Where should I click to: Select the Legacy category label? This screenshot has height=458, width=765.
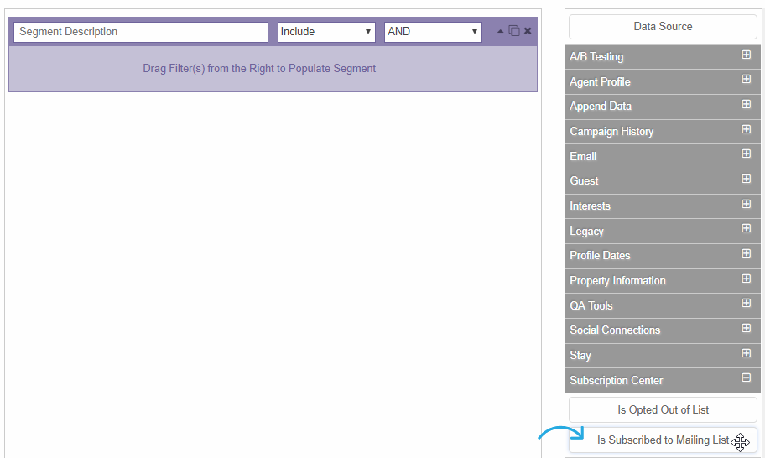pyautogui.click(x=587, y=232)
